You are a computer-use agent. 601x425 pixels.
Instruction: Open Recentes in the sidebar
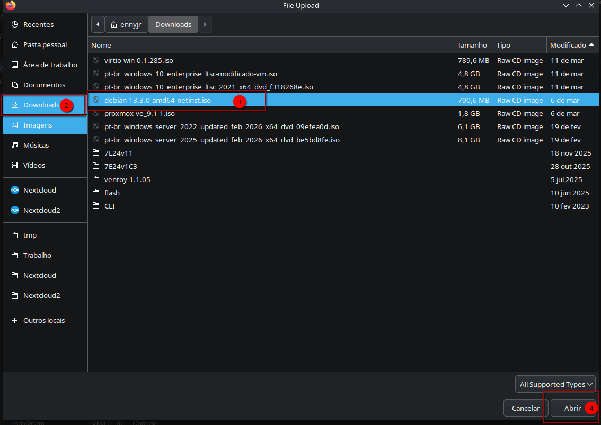(38, 24)
